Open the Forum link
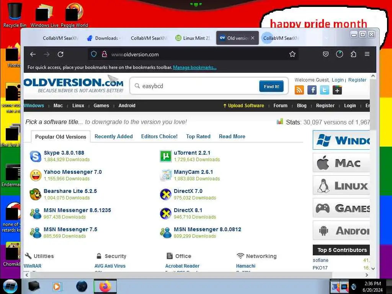The image size is (392, 294). tap(280, 106)
